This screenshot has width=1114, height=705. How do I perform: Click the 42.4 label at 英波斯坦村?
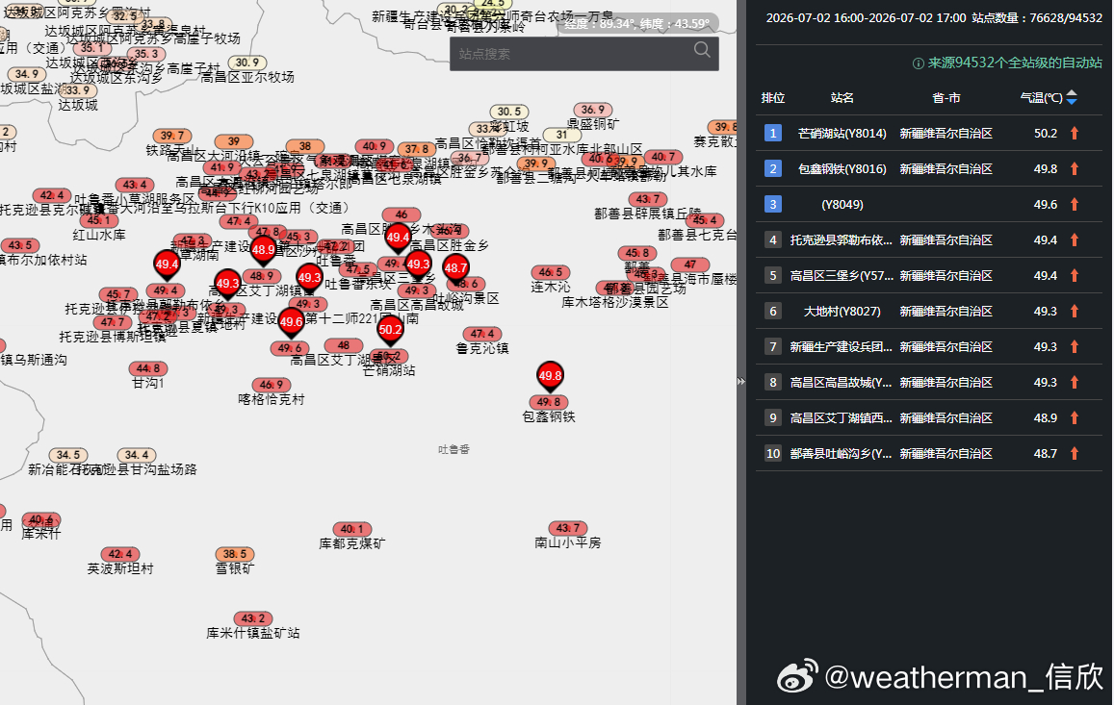[120, 554]
